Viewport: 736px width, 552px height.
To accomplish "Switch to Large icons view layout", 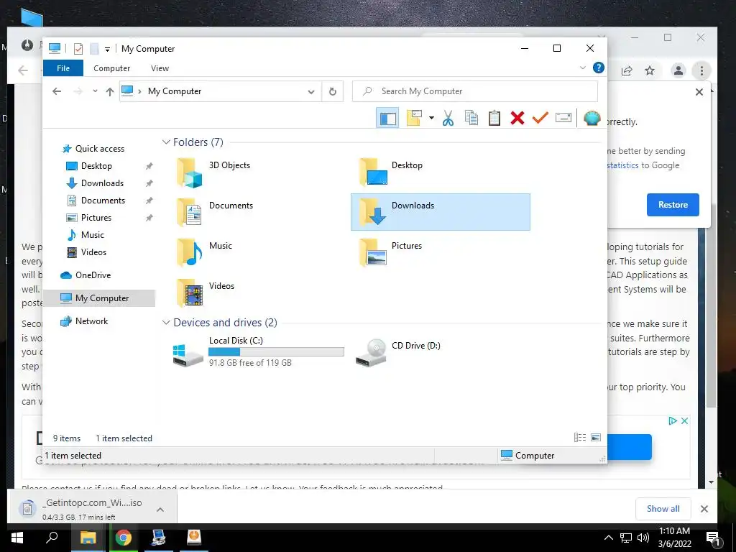I will click(x=596, y=438).
